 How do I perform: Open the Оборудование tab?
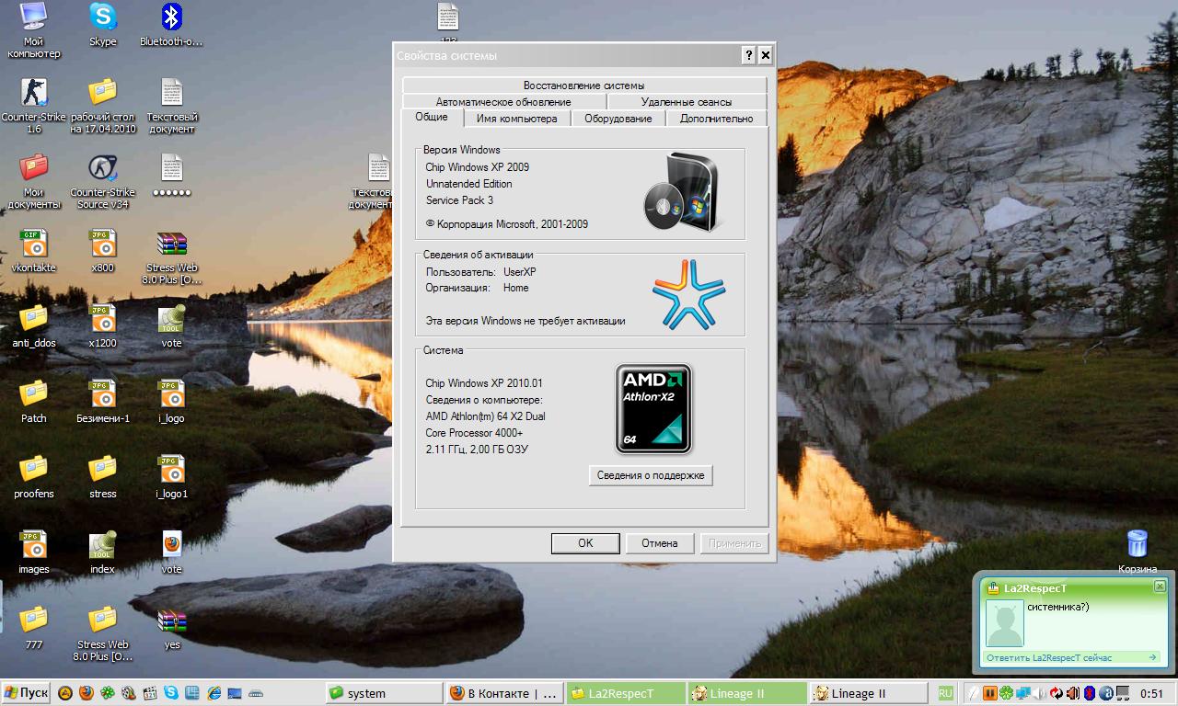click(x=618, y=119)
